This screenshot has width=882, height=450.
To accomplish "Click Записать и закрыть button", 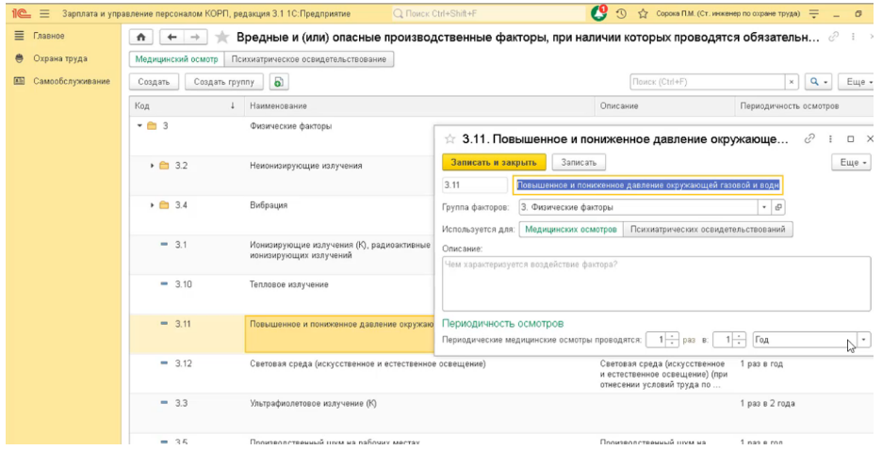I will (494, 162).
